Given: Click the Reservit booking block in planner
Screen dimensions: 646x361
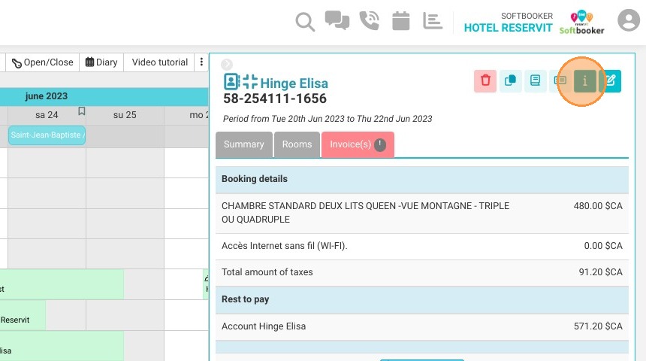Looking at the screenshot, I should pos(23,315).
